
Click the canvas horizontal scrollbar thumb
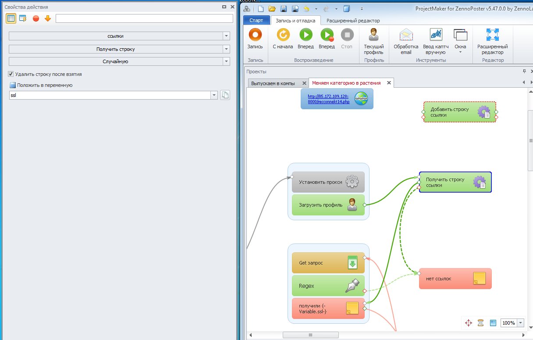click(x=311, y=335)
